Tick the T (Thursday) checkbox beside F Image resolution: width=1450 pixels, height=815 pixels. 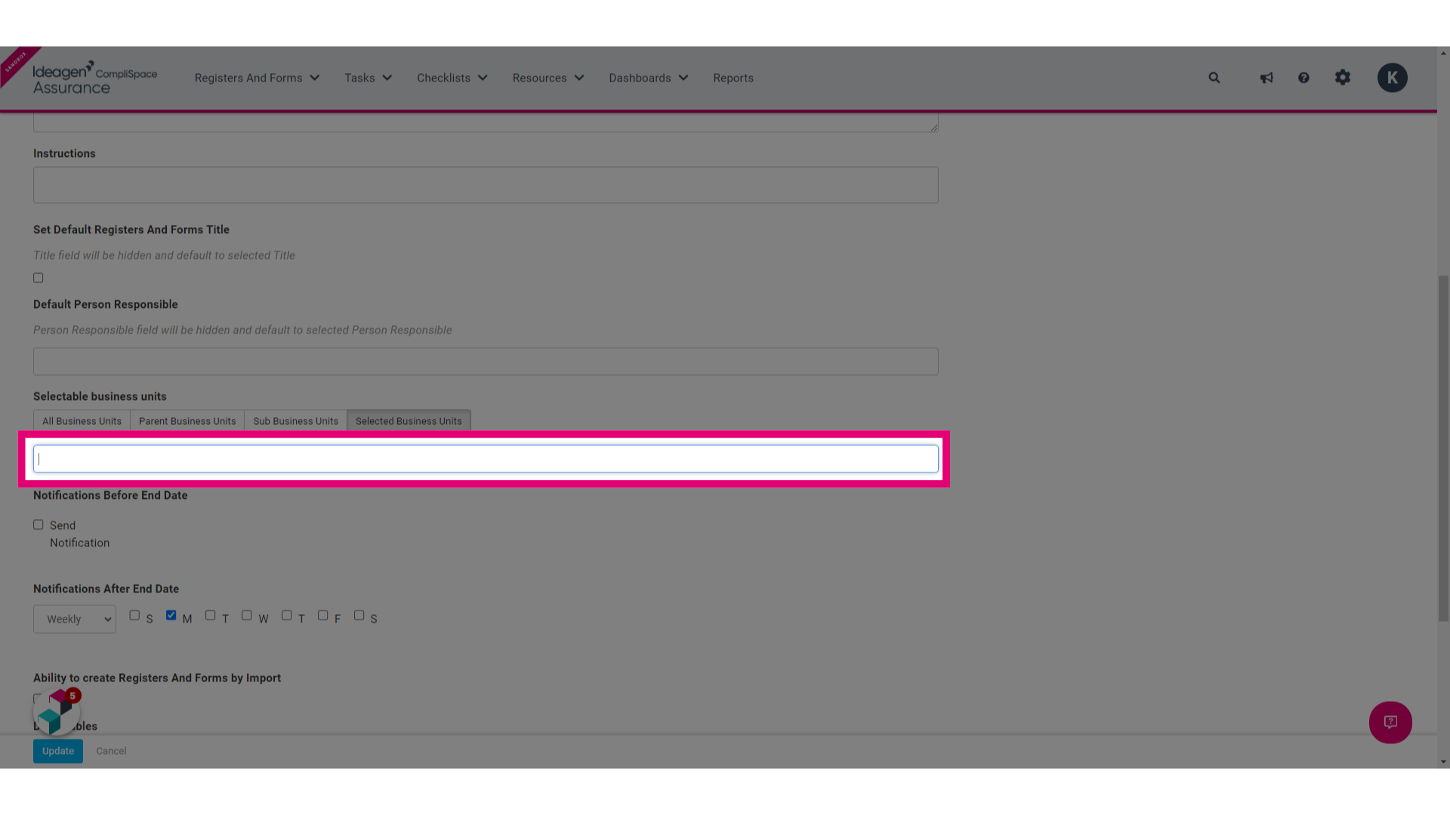tap(287, 615)
